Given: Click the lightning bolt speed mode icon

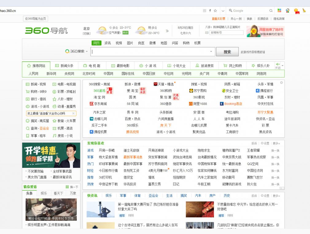Looking at the screenshot, I should click(x=210, y=11).
